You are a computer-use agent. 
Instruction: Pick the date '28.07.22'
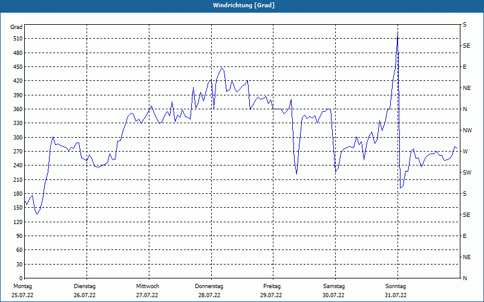click(x=209, y=295)
